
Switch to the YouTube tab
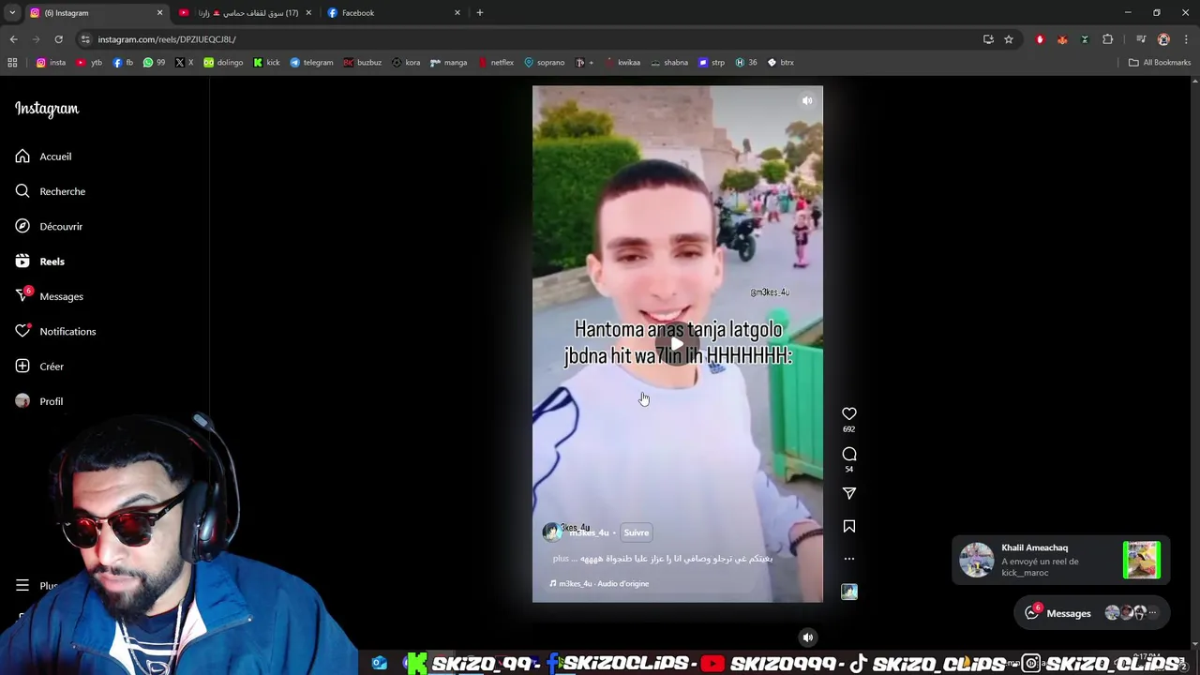[244, 13]
